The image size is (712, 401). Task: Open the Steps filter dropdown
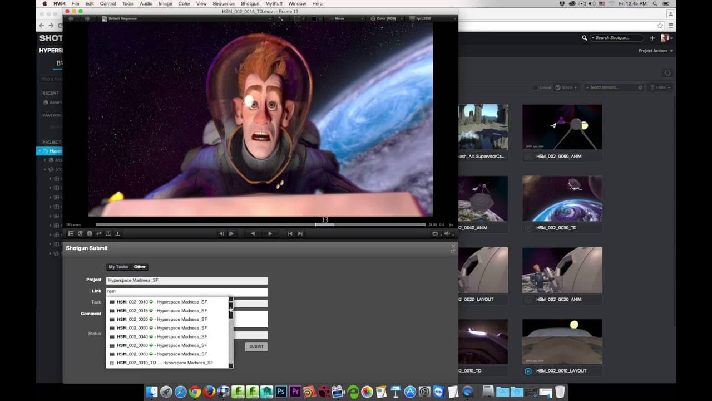tap(568, 87)
